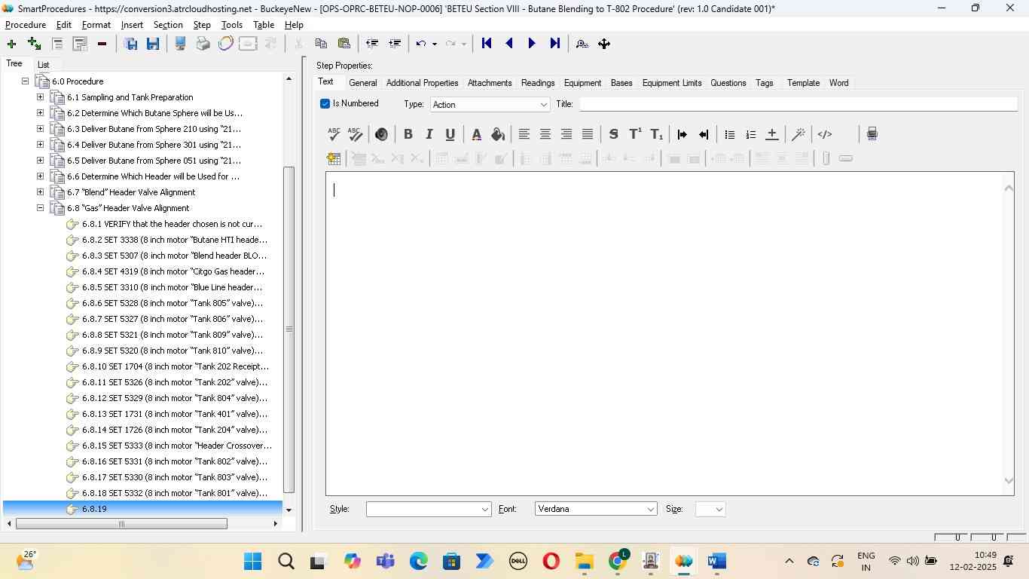1029x579 pixels.
Task: Insert plus-minus symbol
Action: pyautogui.click(x=771, y=134)
